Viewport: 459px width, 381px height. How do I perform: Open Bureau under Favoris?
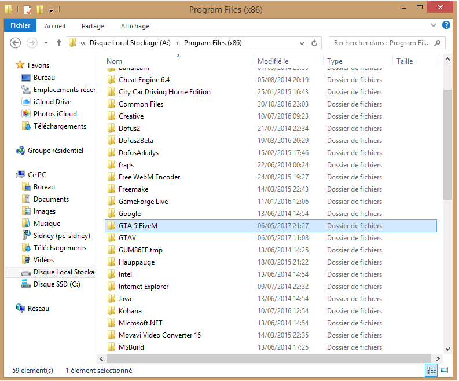44,78
